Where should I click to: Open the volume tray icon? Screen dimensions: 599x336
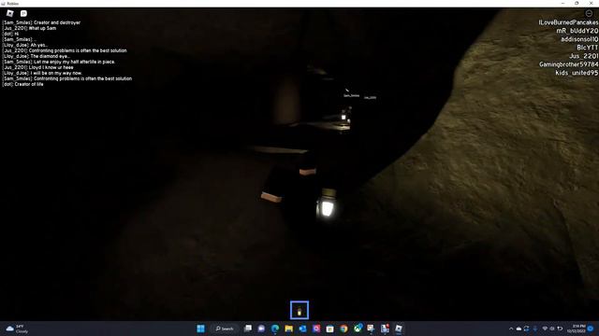[x=552, y=329]
